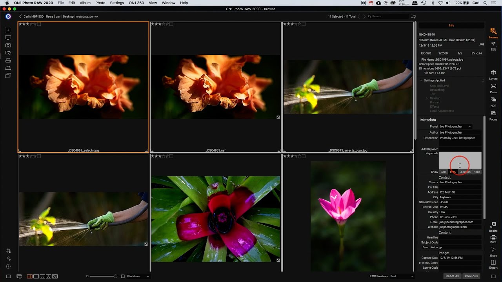Viewport: 502px width, 282px height.
Task: Go back using breadcrumb back arrow
Action: click(20, 16)
